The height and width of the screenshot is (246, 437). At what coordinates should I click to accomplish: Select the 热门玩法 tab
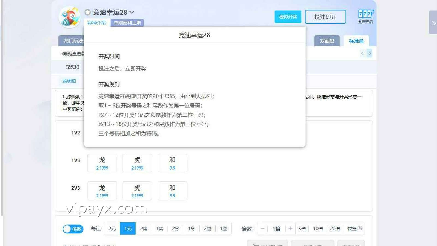(x=72, y=41)
